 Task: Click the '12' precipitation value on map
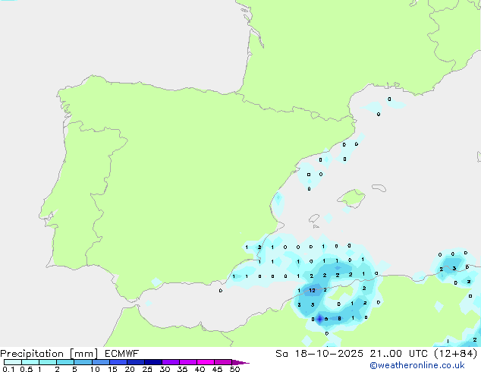point(312,290)
